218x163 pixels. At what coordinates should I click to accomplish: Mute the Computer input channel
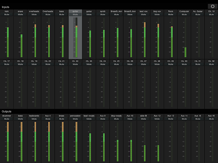coord(184,14)
